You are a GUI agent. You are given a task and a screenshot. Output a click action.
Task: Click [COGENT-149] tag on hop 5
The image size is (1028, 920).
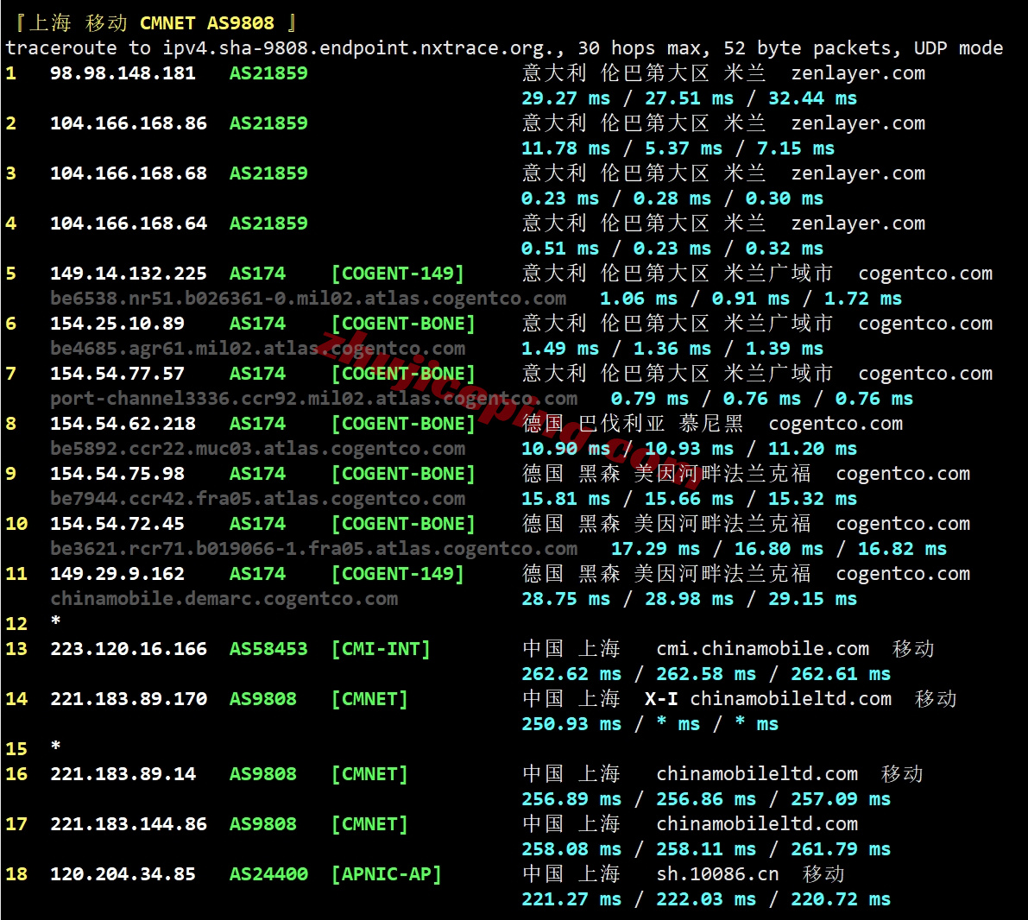397,273
